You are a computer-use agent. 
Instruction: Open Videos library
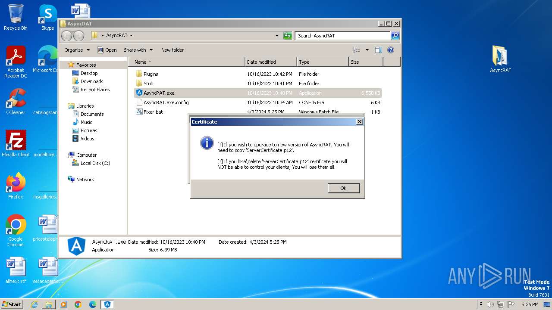click(x=87, y=139)
